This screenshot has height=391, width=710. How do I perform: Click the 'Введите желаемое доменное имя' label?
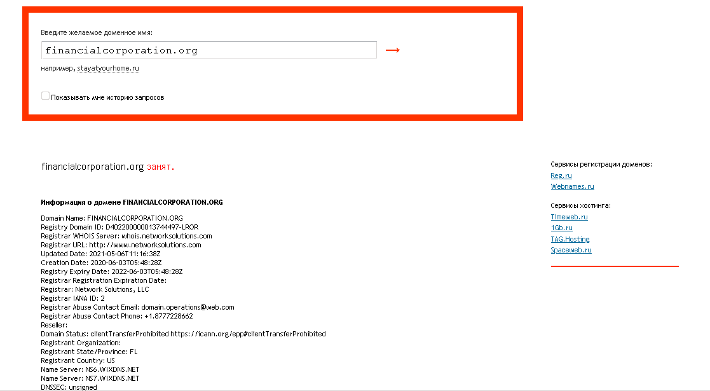click(x=97, y=32)
